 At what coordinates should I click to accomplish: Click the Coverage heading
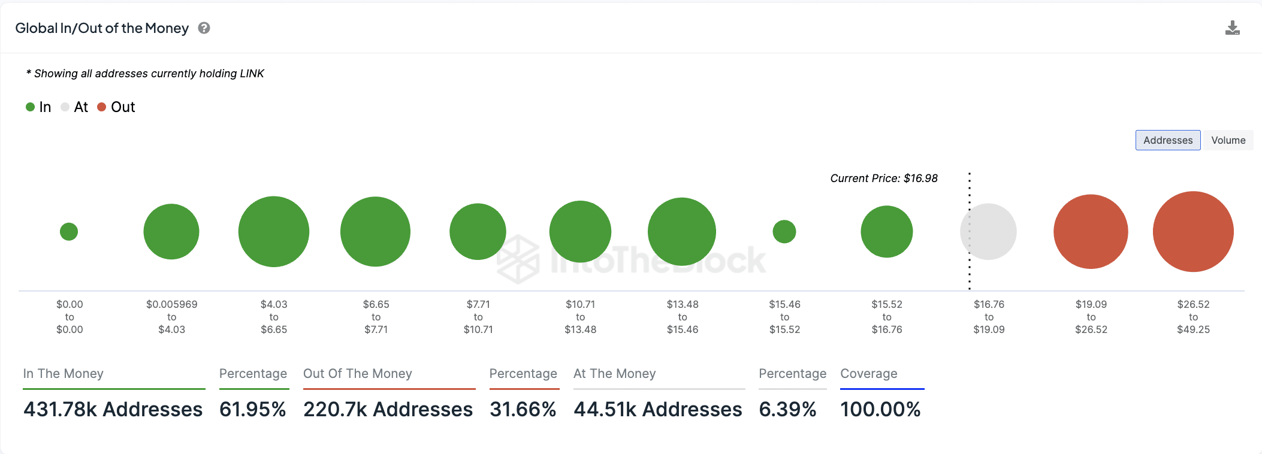click(869, 374)
